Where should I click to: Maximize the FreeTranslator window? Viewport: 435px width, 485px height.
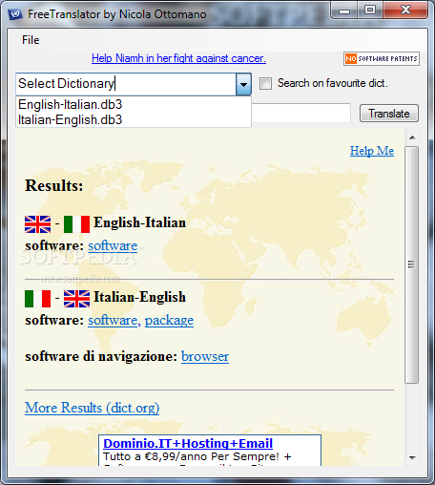[x=370, y=11]
